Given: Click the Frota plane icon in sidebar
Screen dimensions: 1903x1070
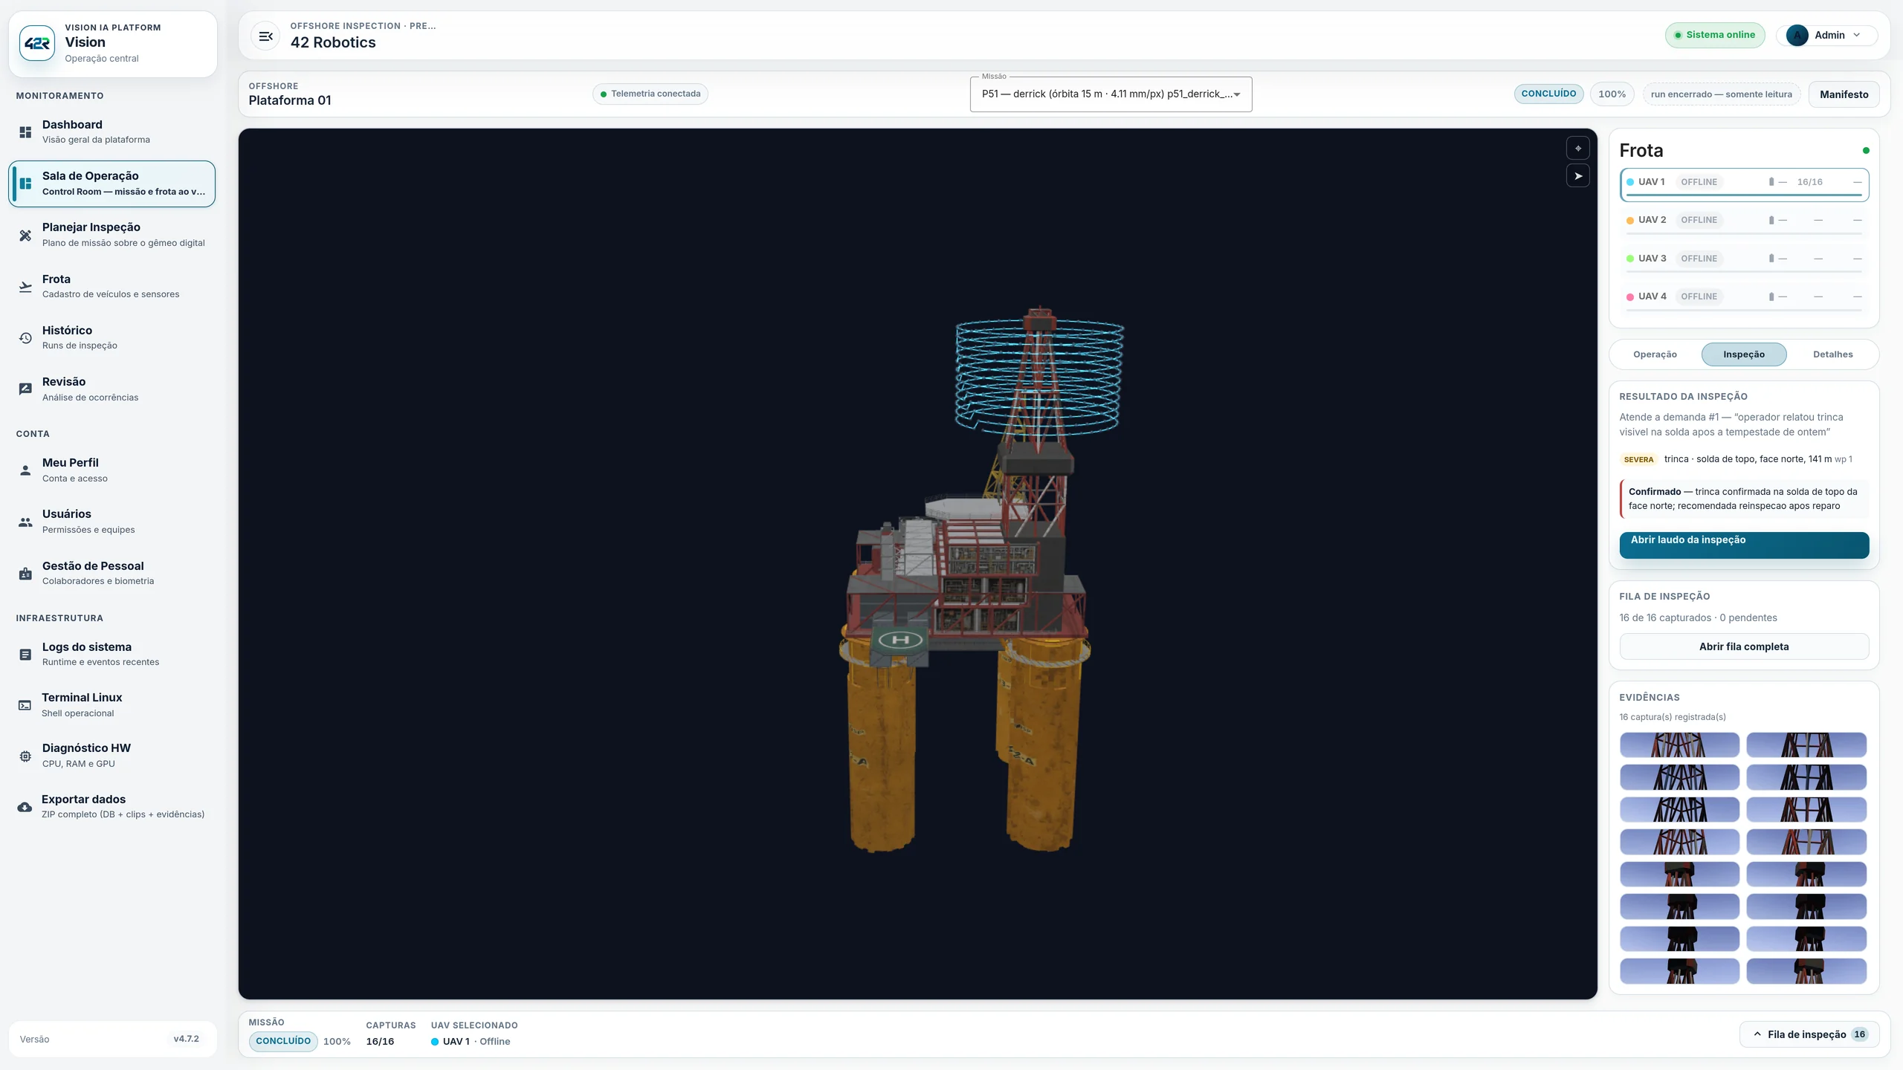Looking at the screenshot, I should point(25,286).
